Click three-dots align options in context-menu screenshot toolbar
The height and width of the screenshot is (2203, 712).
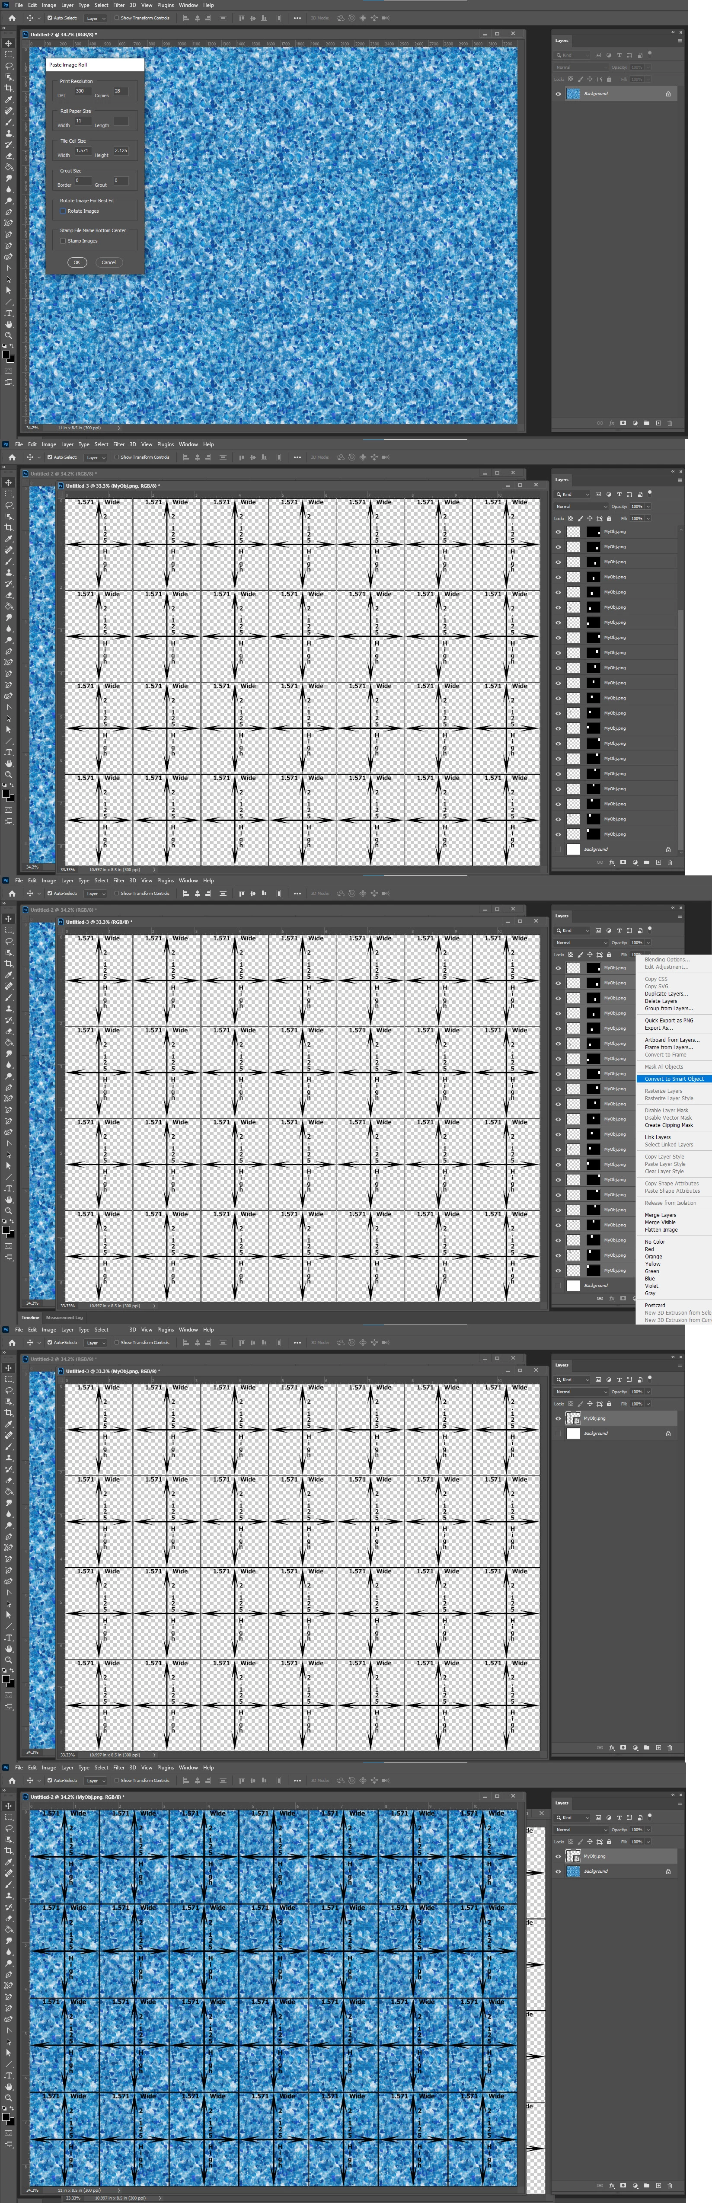coord(297,894)
